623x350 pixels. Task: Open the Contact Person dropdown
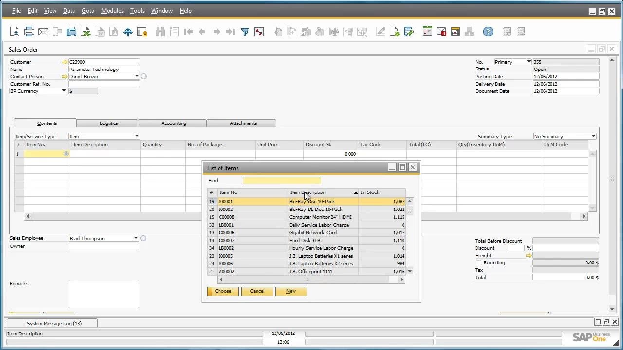point(137,76)
